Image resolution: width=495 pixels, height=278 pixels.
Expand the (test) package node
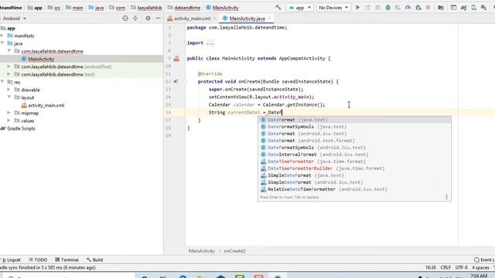(9, 74)
